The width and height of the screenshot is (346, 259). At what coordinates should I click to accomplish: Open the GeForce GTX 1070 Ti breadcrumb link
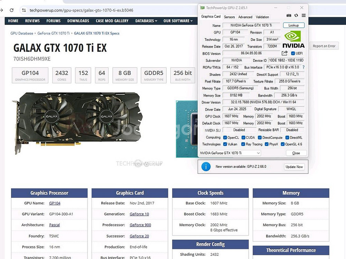coord(54,33)
